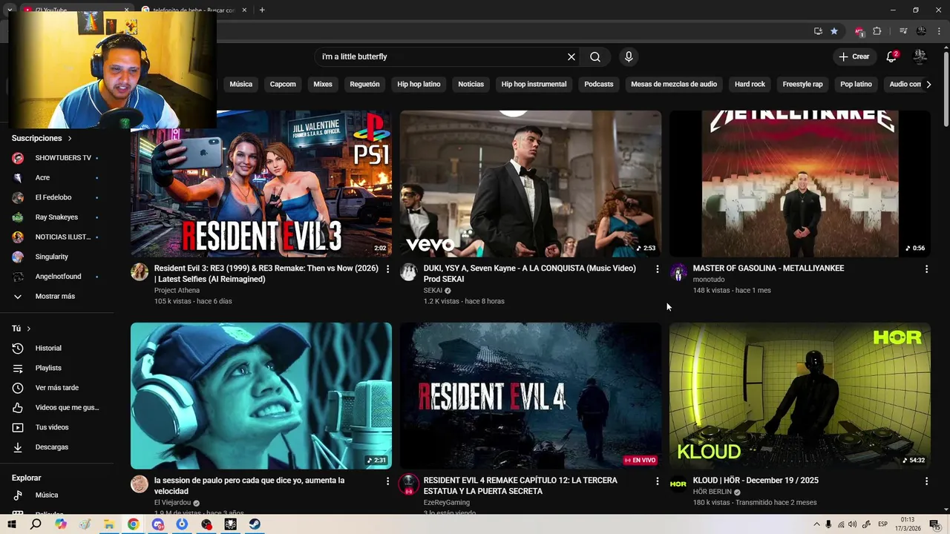
Task: Click the Crear button
Action: (x=854, y=56)
